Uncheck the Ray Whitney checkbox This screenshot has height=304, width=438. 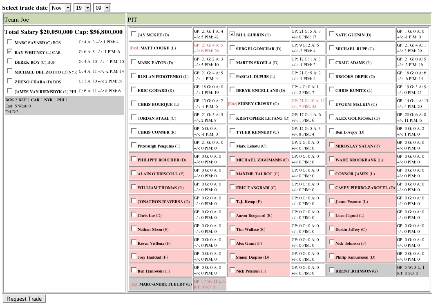click(9, 51)
